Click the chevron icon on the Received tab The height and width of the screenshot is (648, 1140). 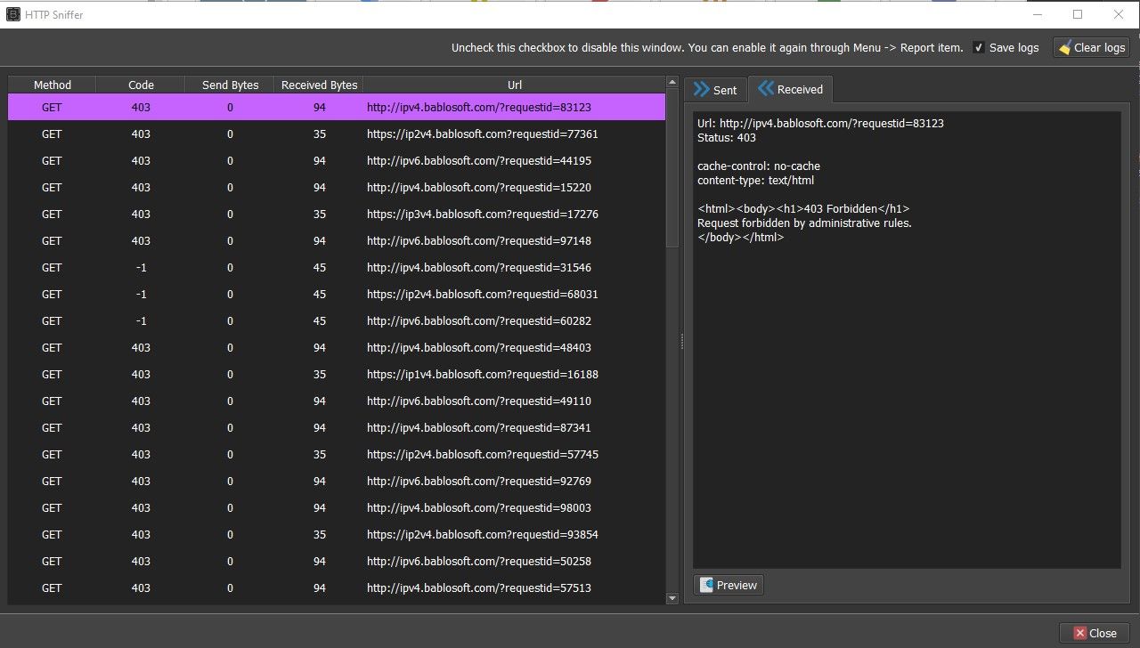coord(767,89)
